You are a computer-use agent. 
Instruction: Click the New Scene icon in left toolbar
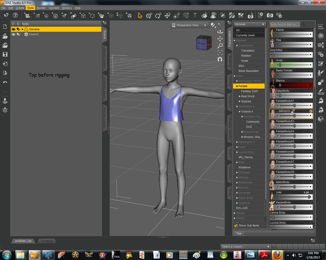pyautogui.click(x=5, y=27)
